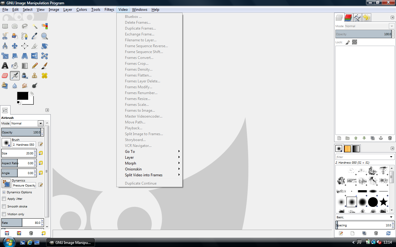
Task: Click the black foreground color swatch
Action: 23,96
